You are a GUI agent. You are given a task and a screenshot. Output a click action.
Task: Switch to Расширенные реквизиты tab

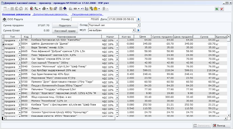point(87,14)
